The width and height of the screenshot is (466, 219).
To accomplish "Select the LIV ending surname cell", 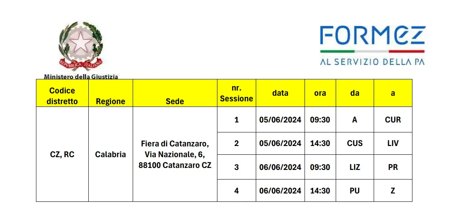I will click(393, 143).
